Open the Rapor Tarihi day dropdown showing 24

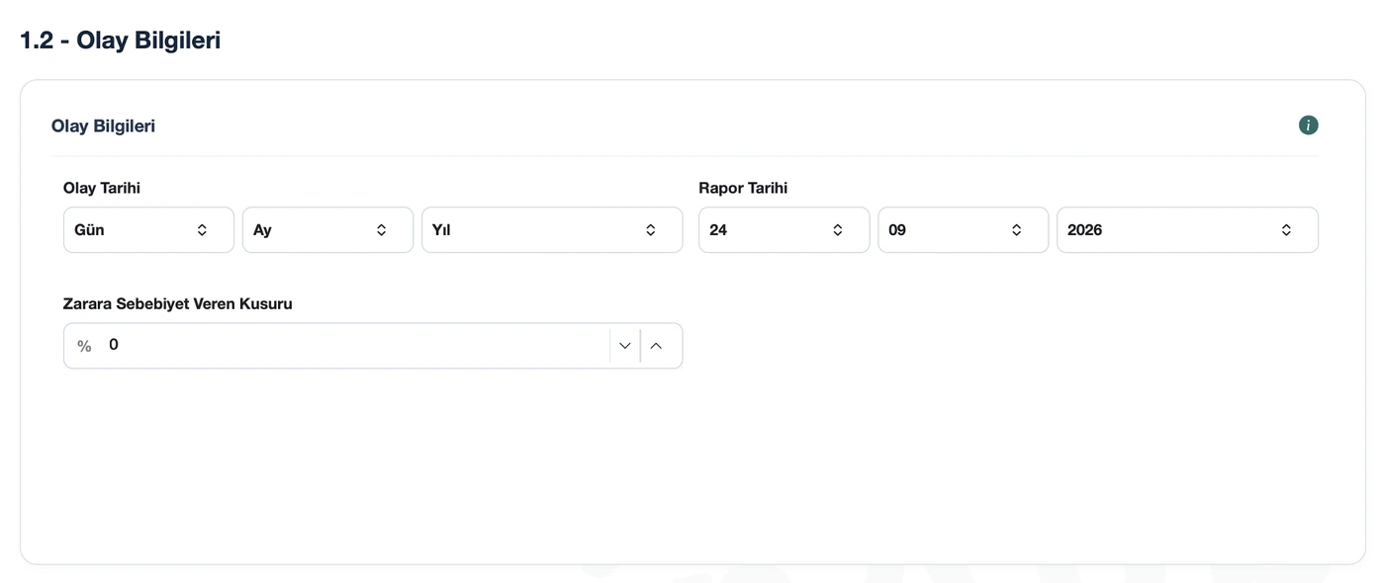(785, 230)
